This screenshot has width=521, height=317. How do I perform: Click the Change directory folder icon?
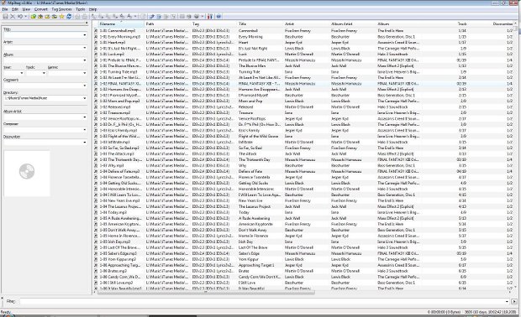(x=34, y=16)
